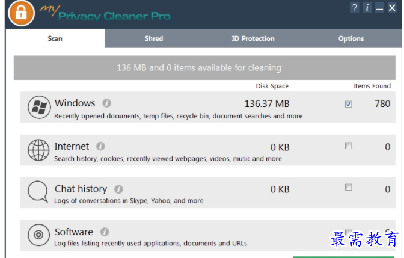This screenshot has height=258, width=404.
Task: Open info tooltip next to Chat history
Action: coord(118,189)
